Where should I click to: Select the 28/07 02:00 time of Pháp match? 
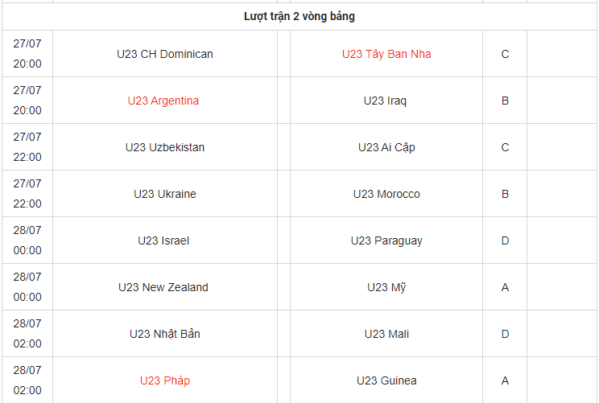pyautogui.click(x=27, y=380)
